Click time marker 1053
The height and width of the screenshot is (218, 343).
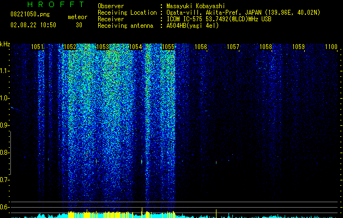point(103,46)
